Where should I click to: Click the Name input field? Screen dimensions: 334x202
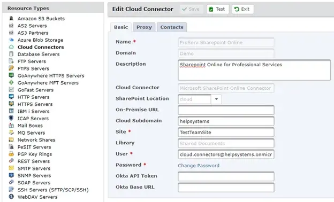pos(226,43)
